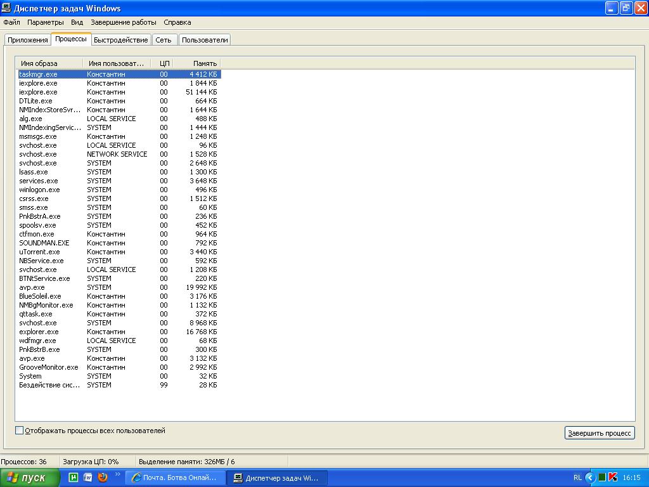The width and height of the screenshot is (649, 487).
Task: Select the csrss.exe process
Action: coord(119,198)
